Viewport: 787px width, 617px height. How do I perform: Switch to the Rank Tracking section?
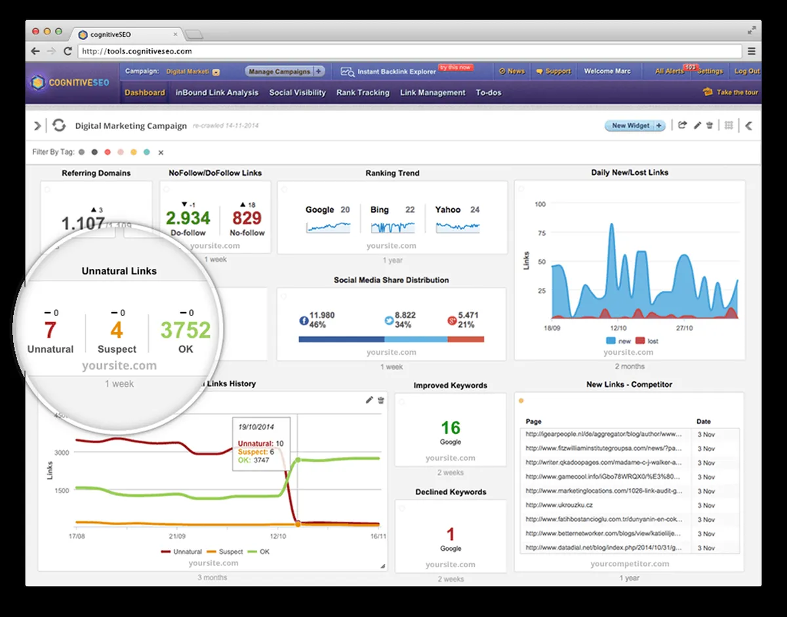point(363,92)
